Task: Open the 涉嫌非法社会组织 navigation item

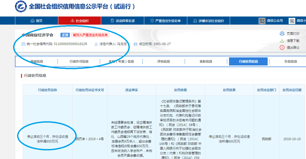Action: [209, 21]
